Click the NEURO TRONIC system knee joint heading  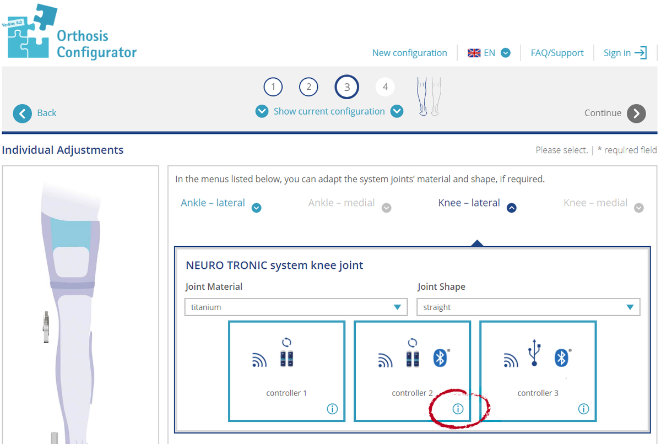pyautogui.click(x=274, y=266)
